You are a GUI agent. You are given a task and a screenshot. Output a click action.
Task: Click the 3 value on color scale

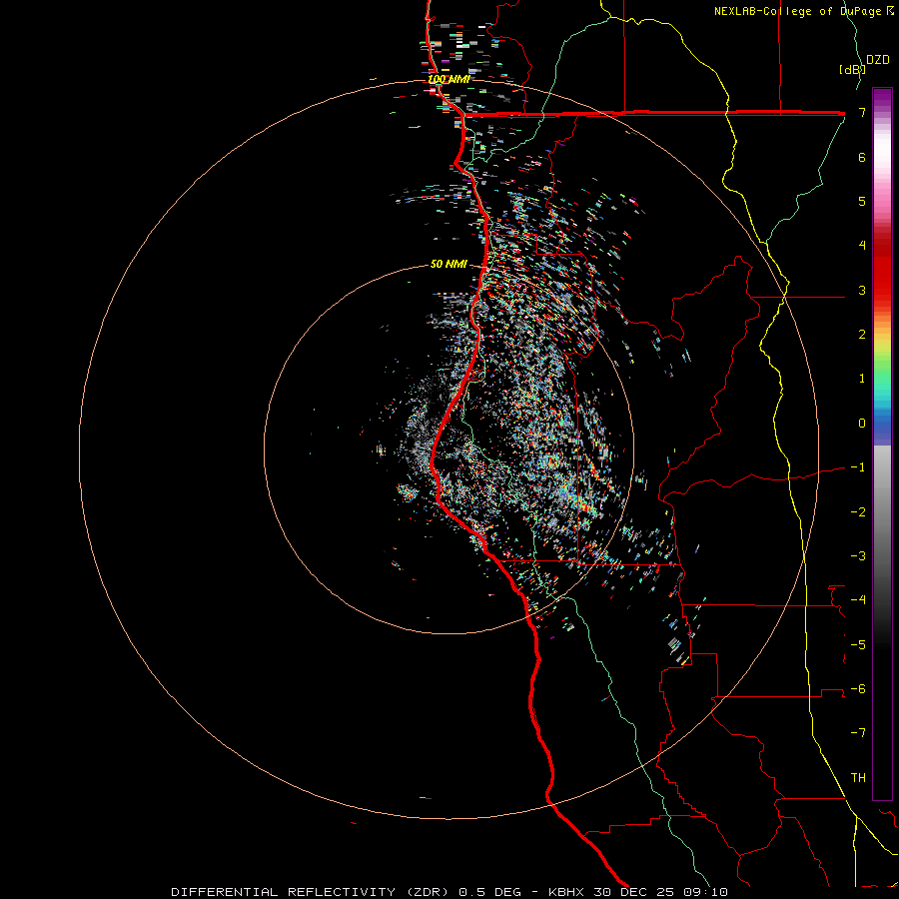click(862, 290)
